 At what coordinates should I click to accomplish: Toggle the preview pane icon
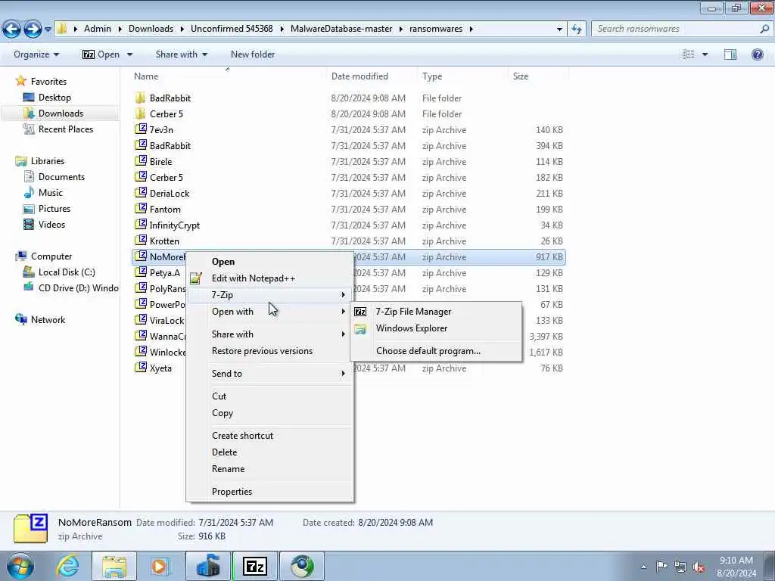[x=730, y=54]
